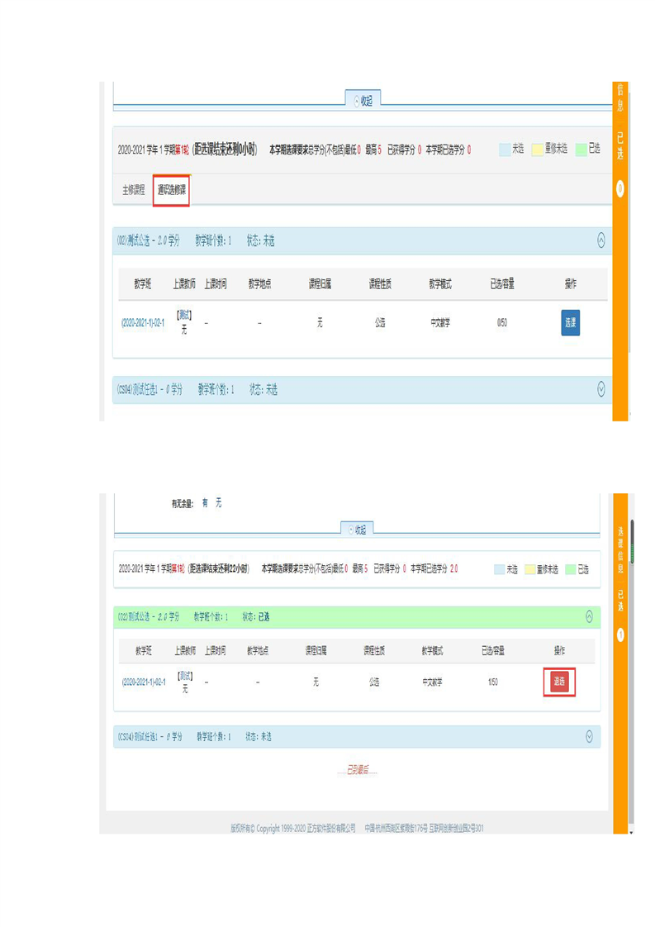Expand the (CS04) course row above 已到最后
The width and height of the screenshot is (655, 927).
tap(589, 736)
